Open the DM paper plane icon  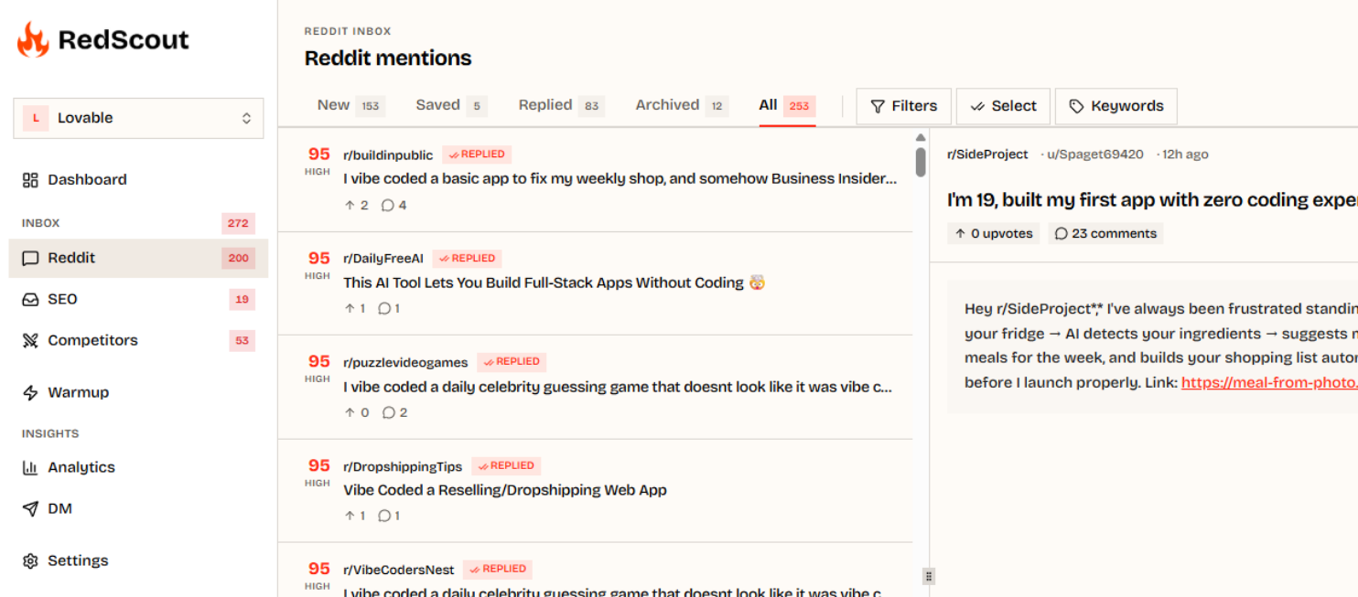(30, 508)
